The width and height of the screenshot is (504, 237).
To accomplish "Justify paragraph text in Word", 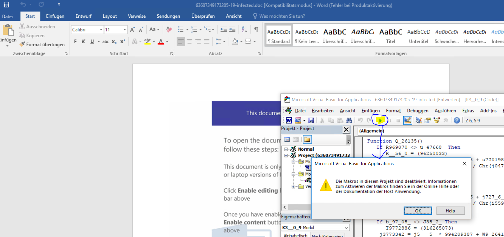I will click(206, 41).
